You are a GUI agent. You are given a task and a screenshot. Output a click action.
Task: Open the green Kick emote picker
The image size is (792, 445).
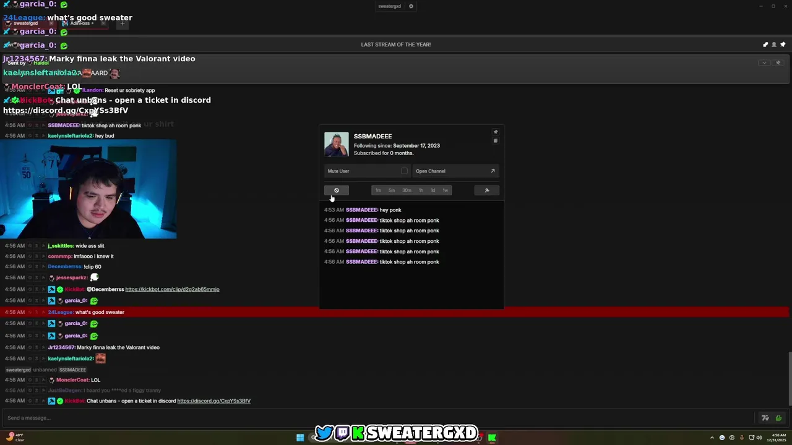point(778,418)
